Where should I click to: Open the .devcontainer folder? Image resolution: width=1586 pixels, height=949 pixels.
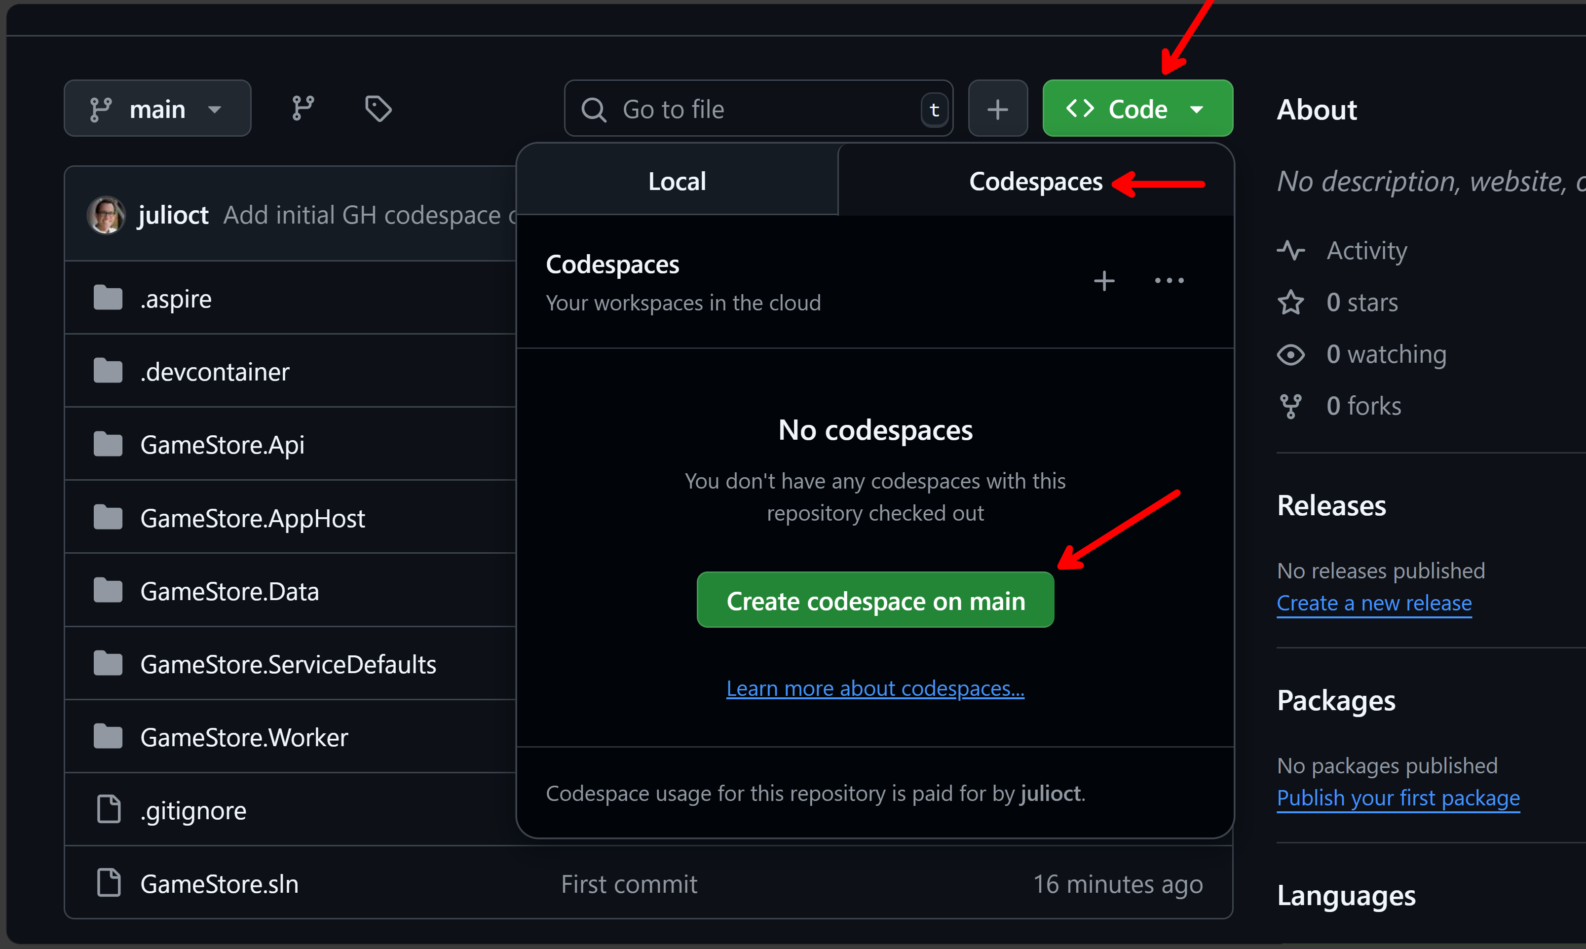coord(215,372)
